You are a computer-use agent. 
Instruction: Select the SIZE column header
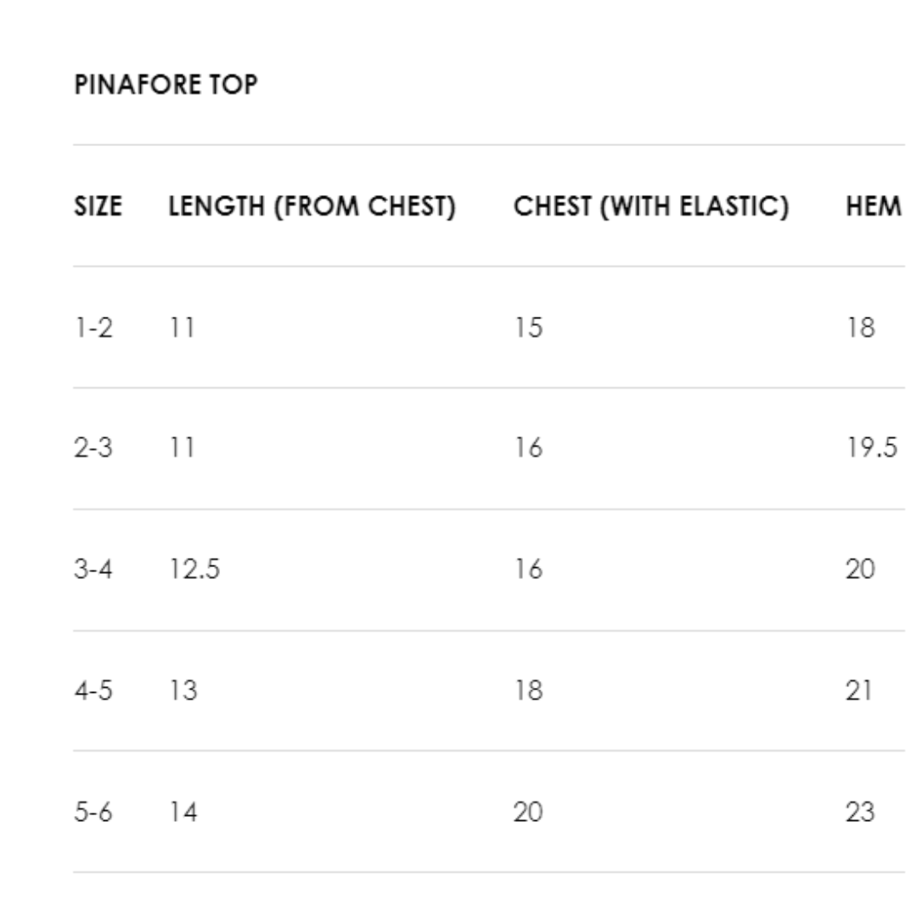click(98, 206)
